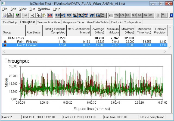Click the Group column header
This screenshot has height=121, width=174.
(x=14, y=31)
